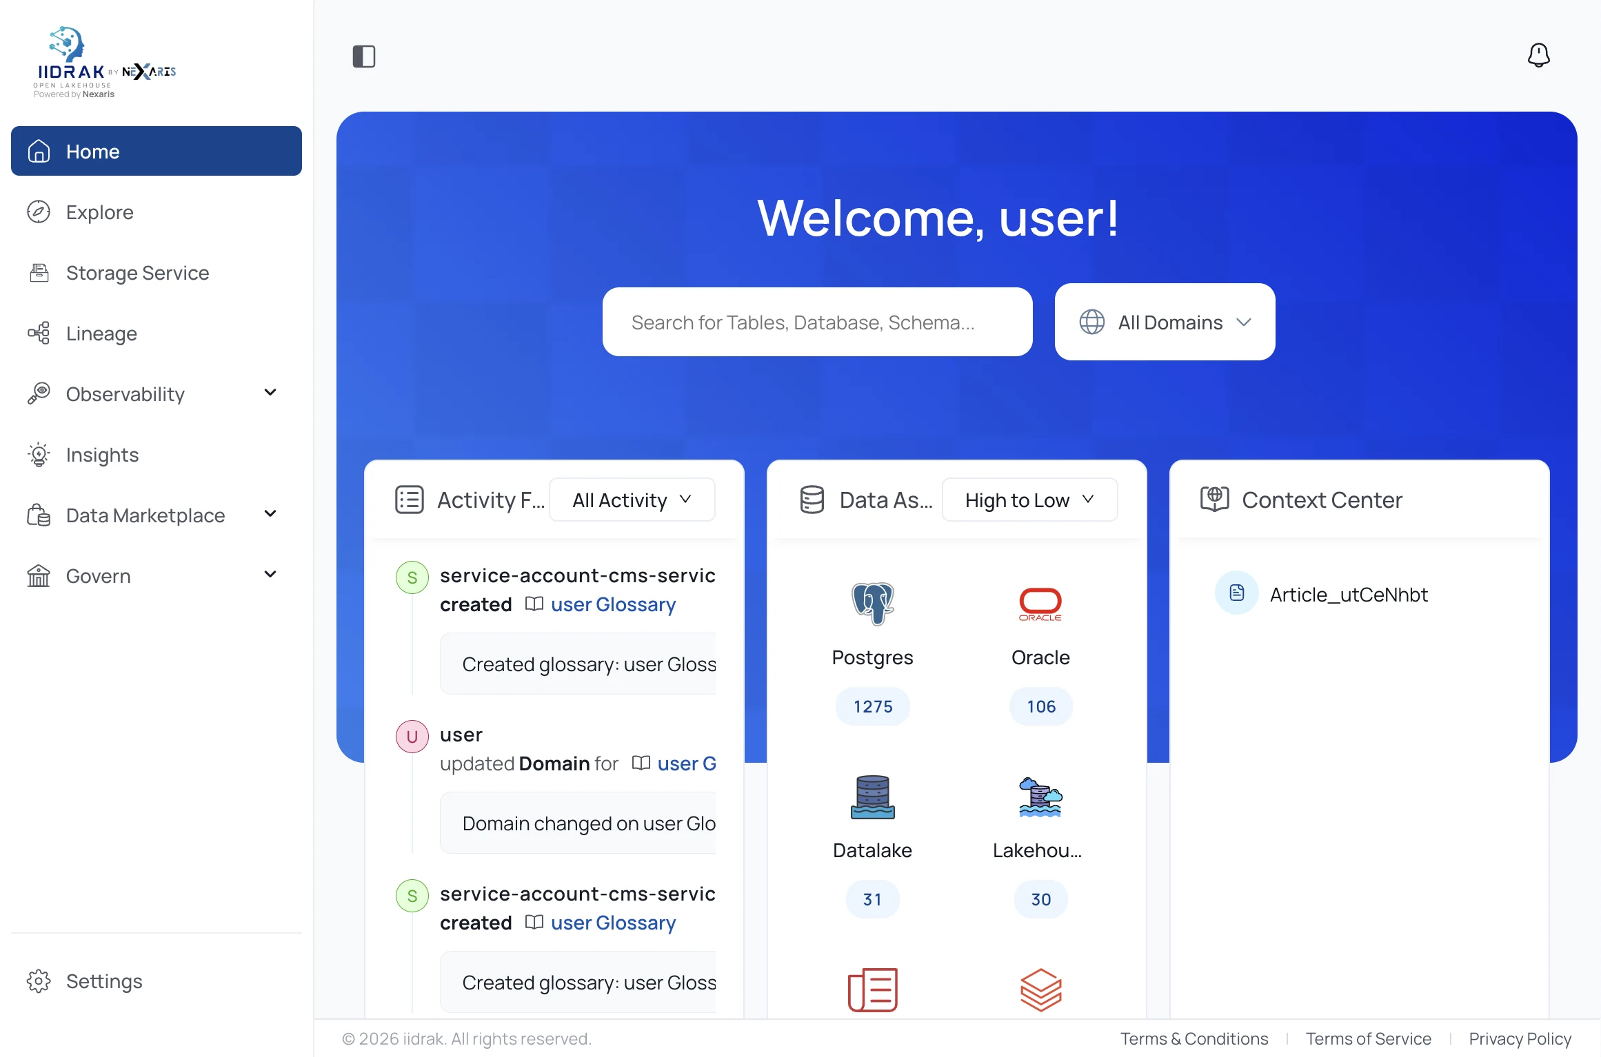Viewport: 1601px width, 1057px height.
Task: Expand the Govern menu chevron
Action: pos(270,575)
